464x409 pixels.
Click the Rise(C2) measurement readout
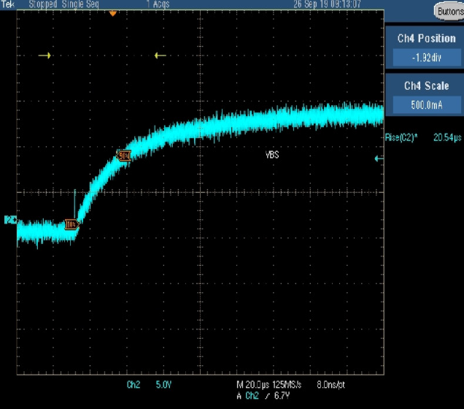[423, 137]
